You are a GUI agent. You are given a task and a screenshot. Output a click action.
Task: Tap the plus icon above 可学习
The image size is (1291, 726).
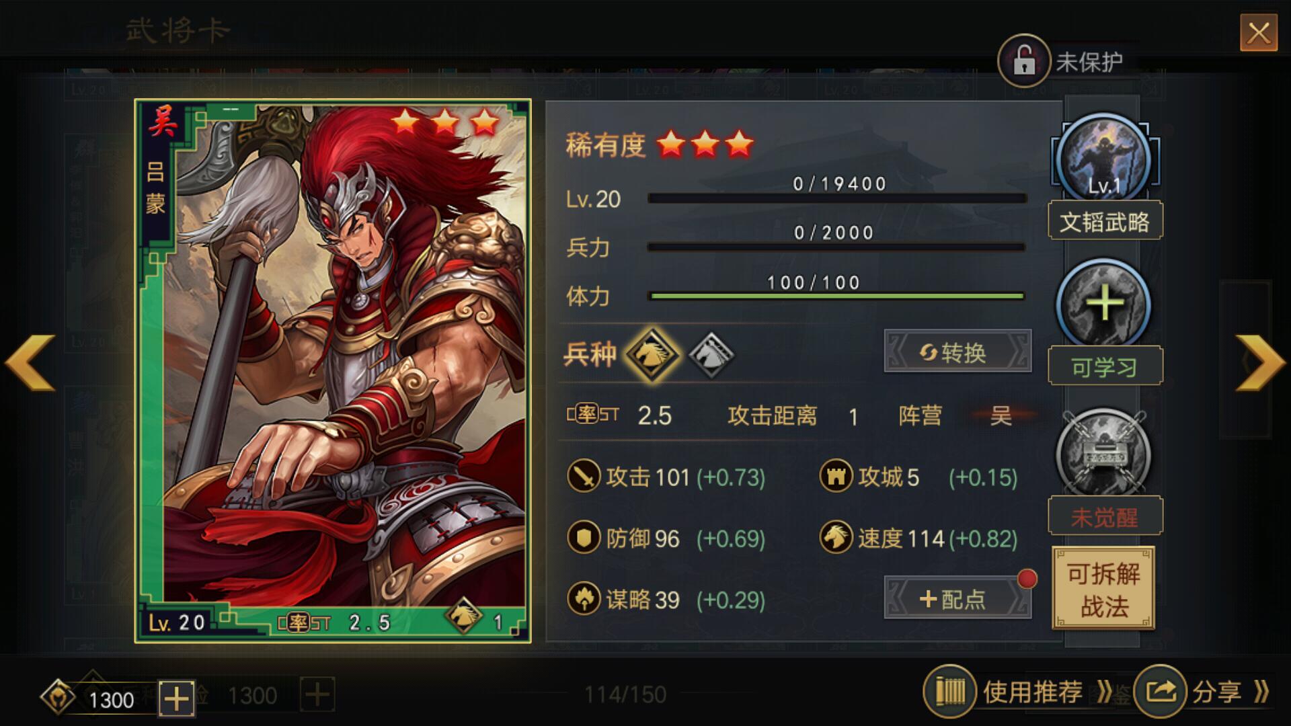tap(1103, 305)
